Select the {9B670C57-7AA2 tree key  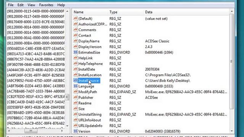point(35,59)
